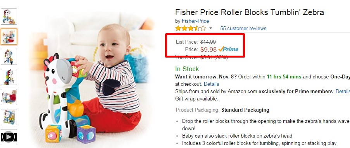Click the product title Roller Blocks Tumblin' Zebra
The image size is (350, 148).
tap(249, 12)
